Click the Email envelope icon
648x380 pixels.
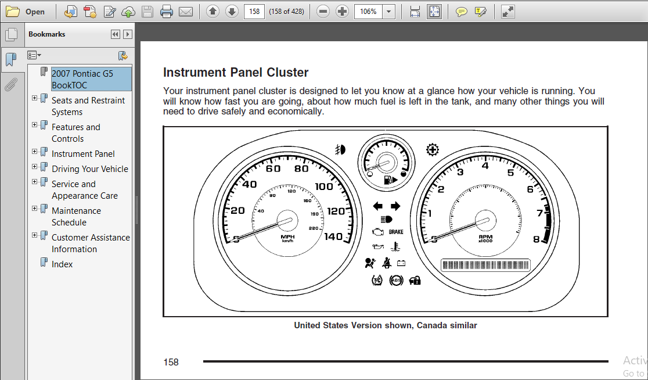186,12
